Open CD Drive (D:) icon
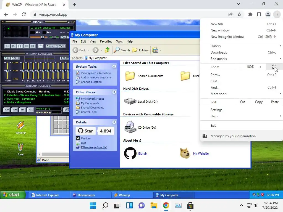The width and height of the screenshot is (283, 212). point(130,127)
